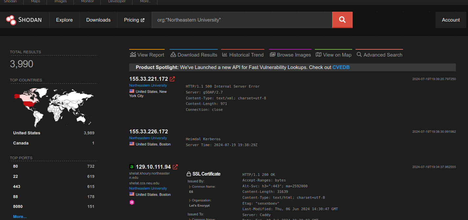Image resolution: width=468 pixels, height=220 pixels.
Task: Click the Shodan red logo icon
Action: pos(11,20)
